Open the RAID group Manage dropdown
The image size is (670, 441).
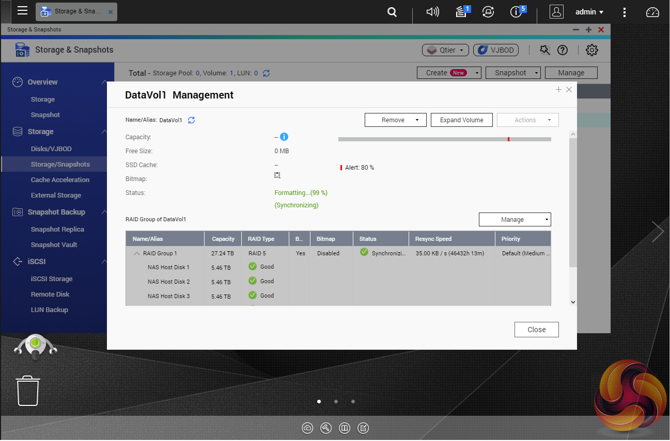pos(515,220)
